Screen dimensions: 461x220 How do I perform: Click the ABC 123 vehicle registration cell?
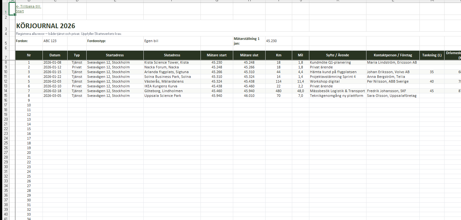[x=50, y=41]
